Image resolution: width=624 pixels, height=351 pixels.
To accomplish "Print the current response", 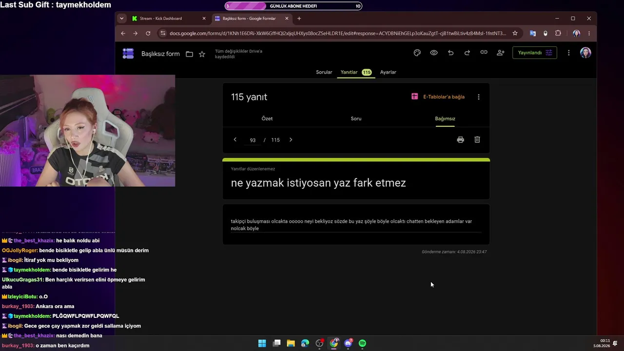I will pyautogui.click(x=460, y=140).
